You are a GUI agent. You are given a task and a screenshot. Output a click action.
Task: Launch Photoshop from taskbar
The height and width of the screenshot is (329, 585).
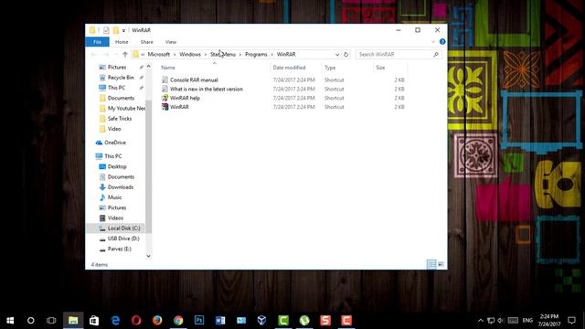tap(199, 320)
